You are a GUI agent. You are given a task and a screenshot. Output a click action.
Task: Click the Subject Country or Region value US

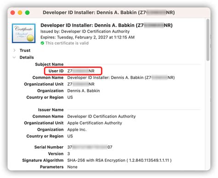(x=70, y=98)
